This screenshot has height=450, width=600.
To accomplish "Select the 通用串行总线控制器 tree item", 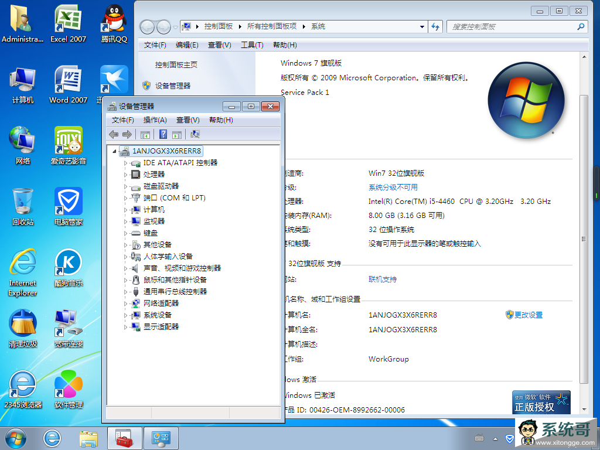I will (175, 292).
